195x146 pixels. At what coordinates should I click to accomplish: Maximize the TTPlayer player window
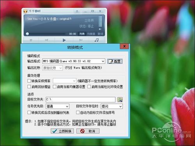click(x=92, y=11)
